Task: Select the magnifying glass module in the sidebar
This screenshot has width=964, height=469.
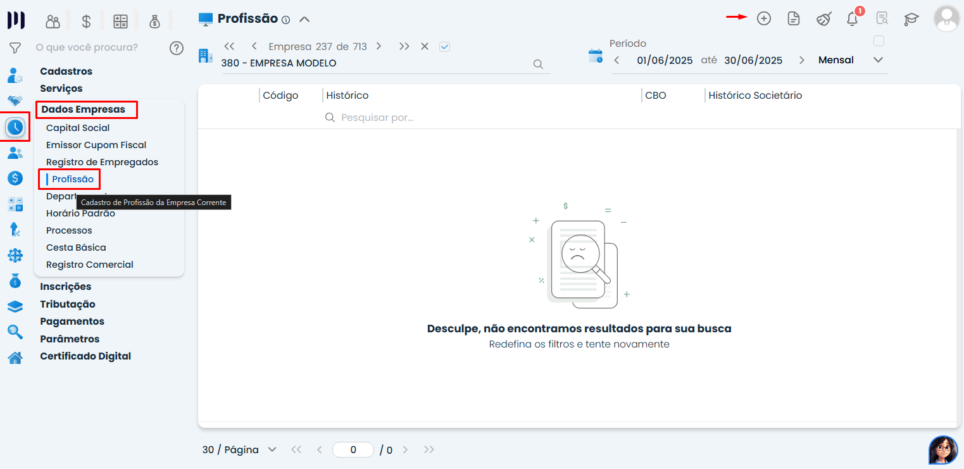Action: coord(15,332)
